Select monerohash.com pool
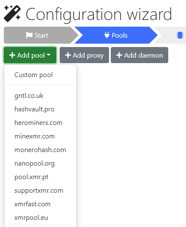Viewport: 186px width, 227px height. pyautogui.click(x=40, y=150)
